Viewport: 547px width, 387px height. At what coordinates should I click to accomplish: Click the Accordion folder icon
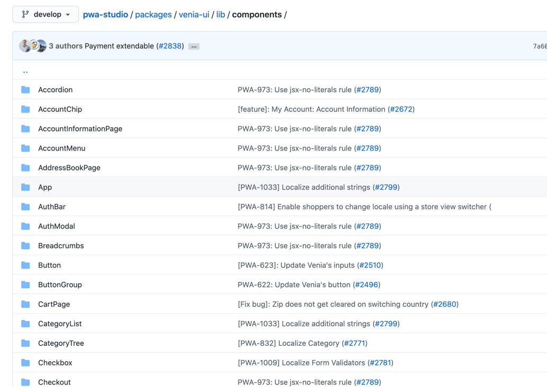(x=25, y=90)
